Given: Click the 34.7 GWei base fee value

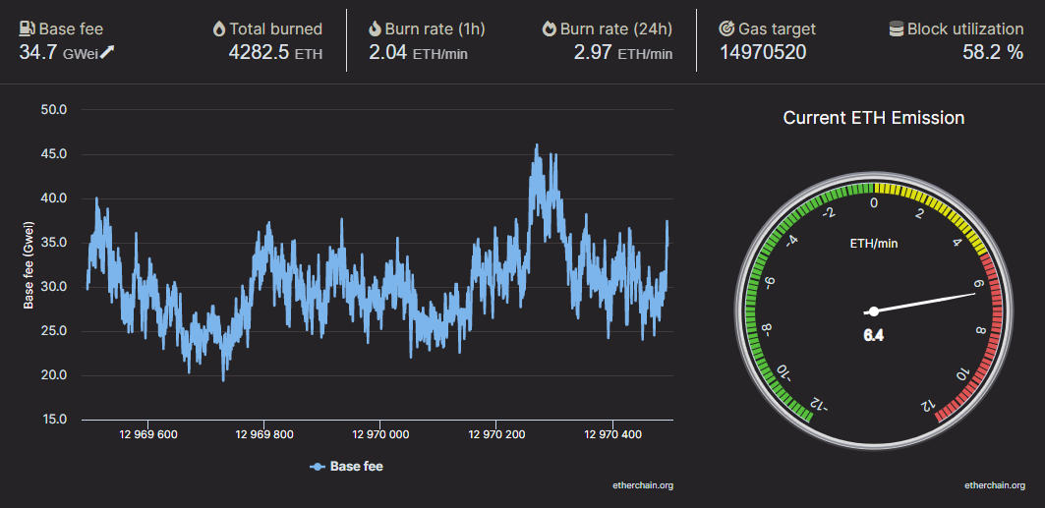Looking at the screenshot, I should [x=59, y=53].
